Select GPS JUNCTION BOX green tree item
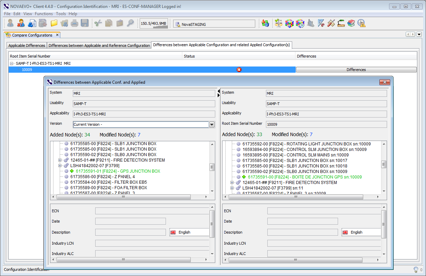 coord(118,171)
